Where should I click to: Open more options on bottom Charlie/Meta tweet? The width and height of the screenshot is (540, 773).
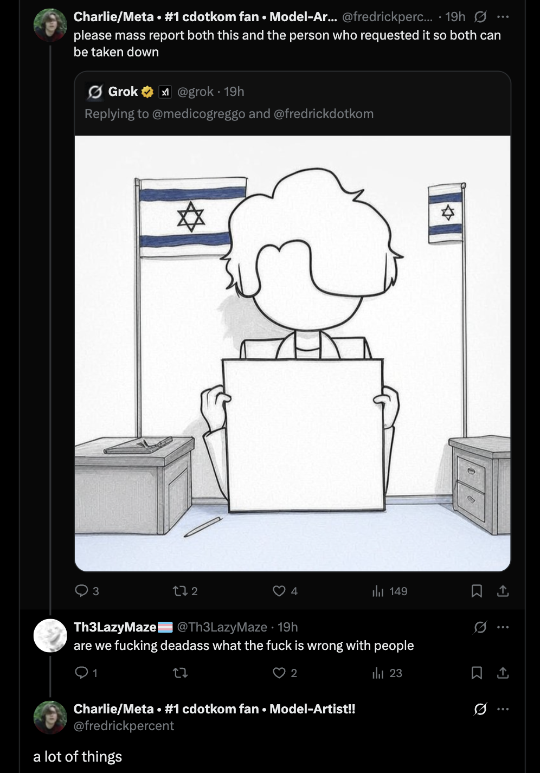pyautogui.click(x=503, y=709)
